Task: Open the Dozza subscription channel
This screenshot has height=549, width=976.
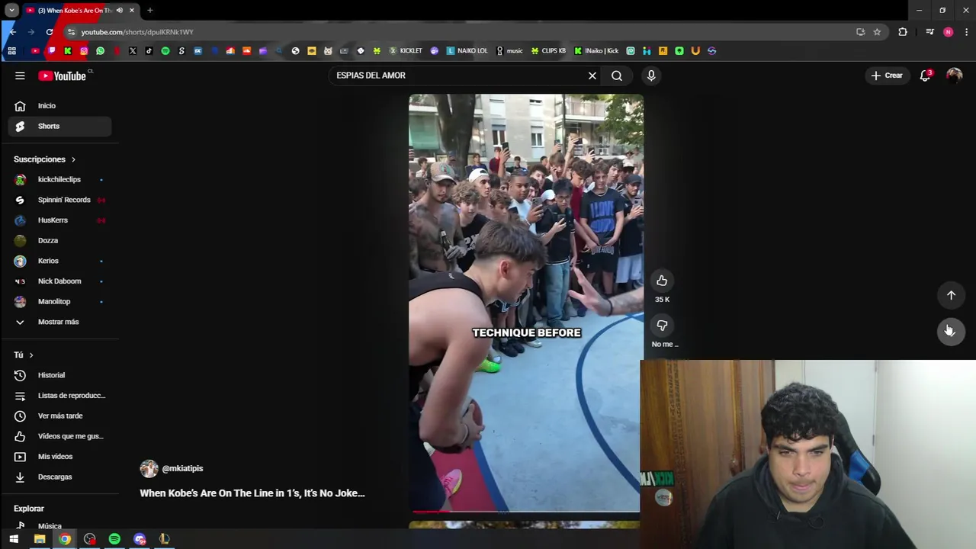Action: tap(59, 240)
